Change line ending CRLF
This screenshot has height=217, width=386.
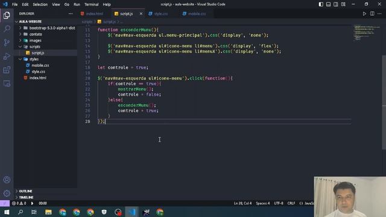pos(291,203)
